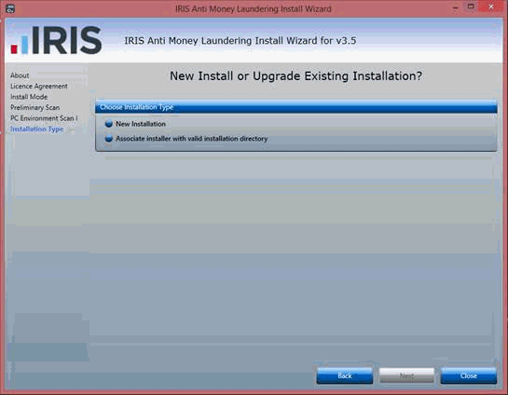Click the New Installation label text

click(141, 124)
